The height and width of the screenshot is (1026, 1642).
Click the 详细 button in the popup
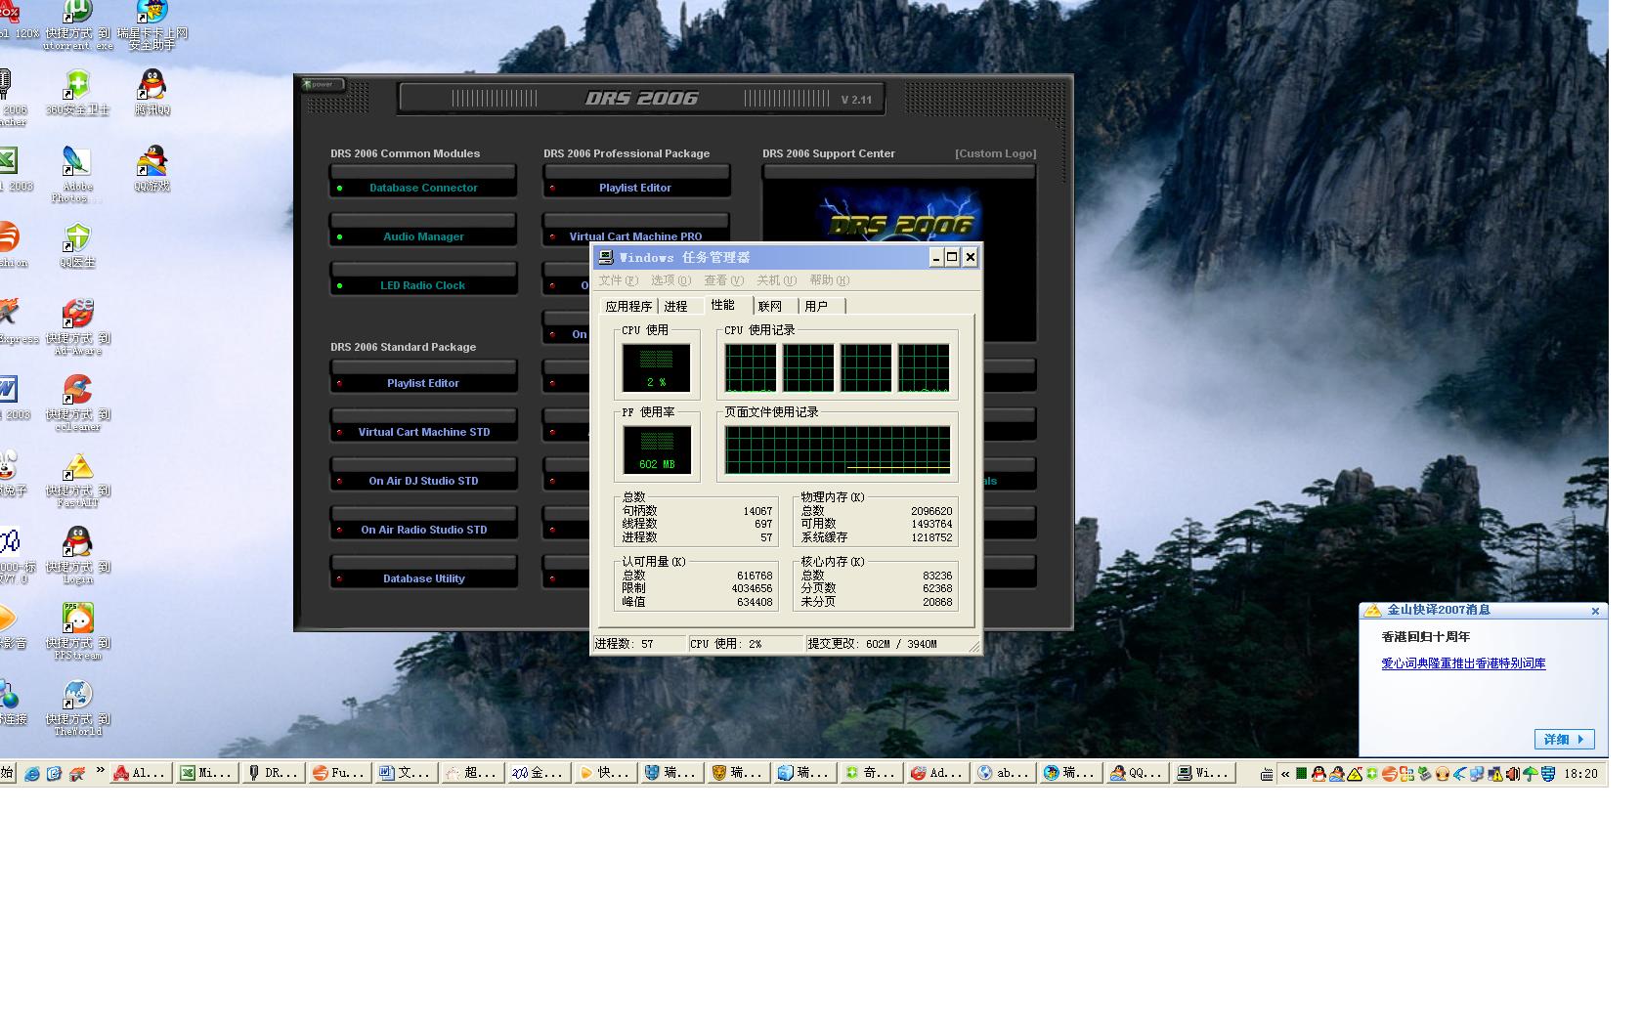[x=1564, y=740]
